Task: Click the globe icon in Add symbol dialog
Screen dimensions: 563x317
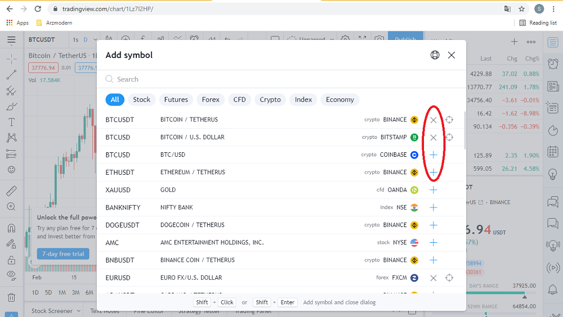Action: [x=435, y=55]
